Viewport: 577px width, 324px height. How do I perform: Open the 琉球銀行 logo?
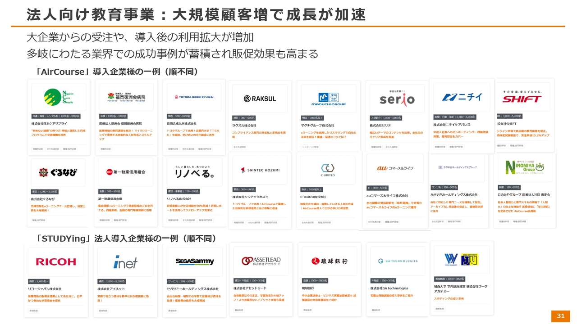[329, 261]
